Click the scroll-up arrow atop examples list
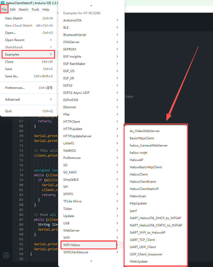 (91, 6)
